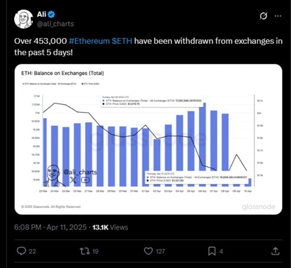Click the 6:08 PM Apr 11, 2025 timestamp
291x268 pixels.
(x=50, y=227)
